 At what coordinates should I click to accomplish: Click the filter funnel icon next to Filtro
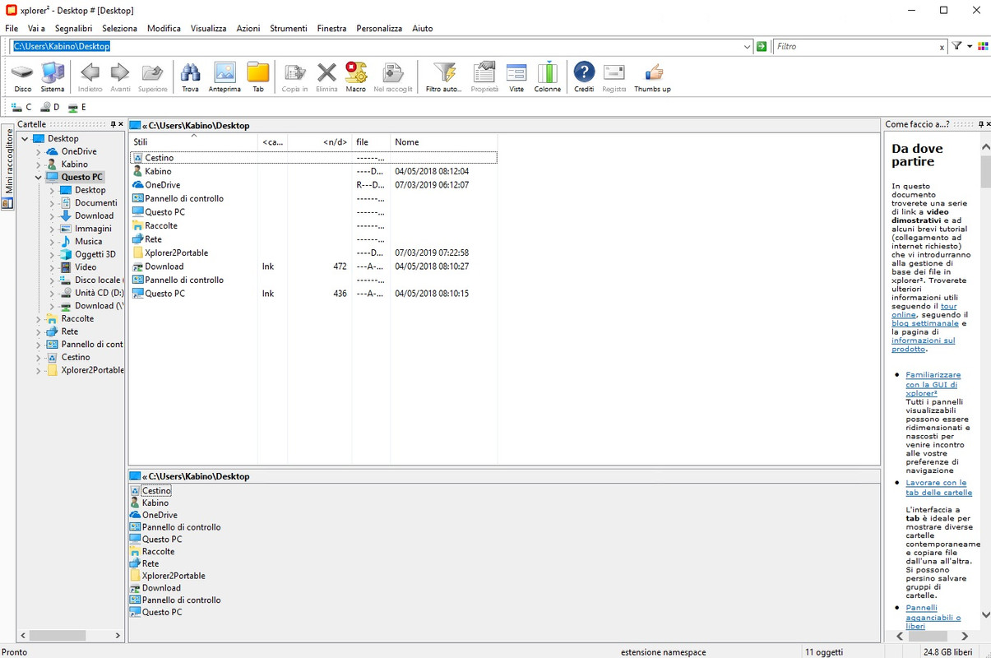pyautogui.click(x=957, y=47)
